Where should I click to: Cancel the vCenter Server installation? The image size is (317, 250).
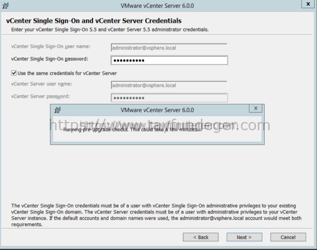[x=288, y=237]
